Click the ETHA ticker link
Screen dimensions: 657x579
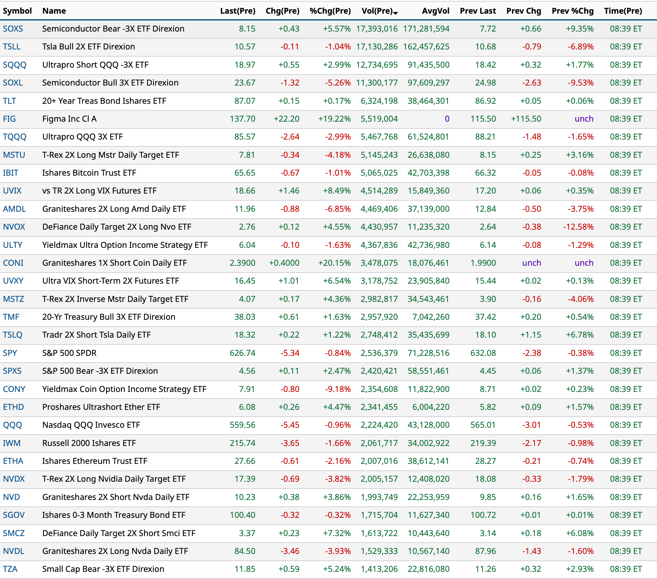point(13,461)
